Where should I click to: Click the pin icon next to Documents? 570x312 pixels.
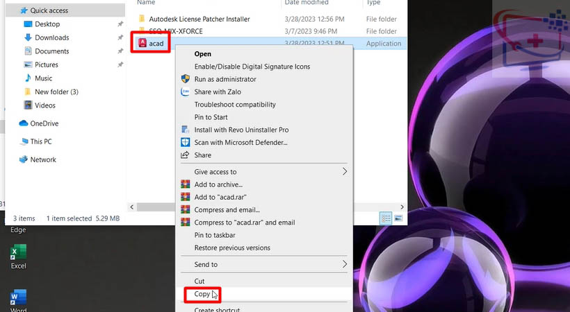(x=120, y=51)
